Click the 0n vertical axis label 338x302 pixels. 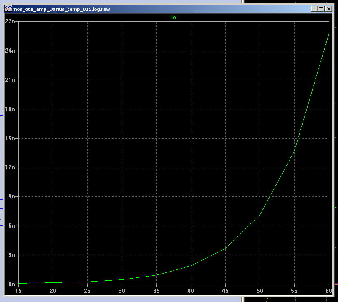(12, 284)
